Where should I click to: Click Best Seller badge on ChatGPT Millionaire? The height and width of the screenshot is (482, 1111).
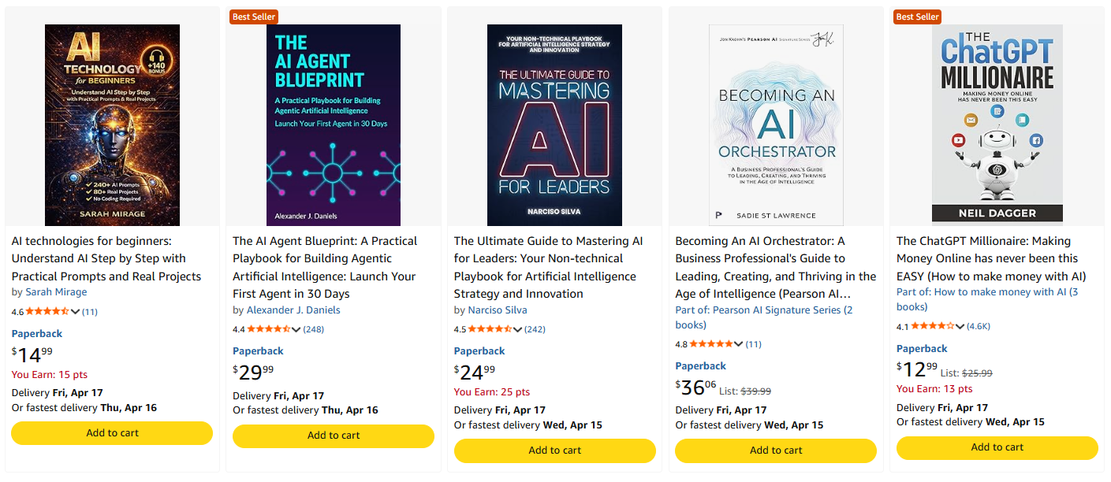pyautogui.click(x=917, y=17)
